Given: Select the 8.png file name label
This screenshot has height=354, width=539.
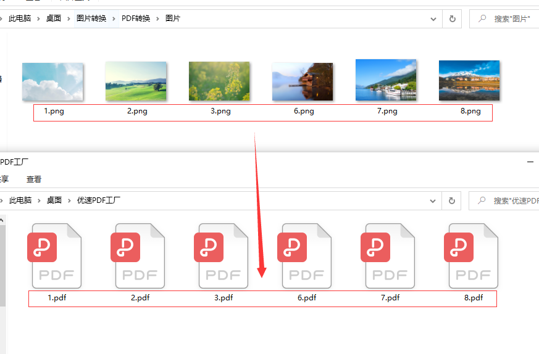Looking at the screenshot, I should [x=470, y=111].
